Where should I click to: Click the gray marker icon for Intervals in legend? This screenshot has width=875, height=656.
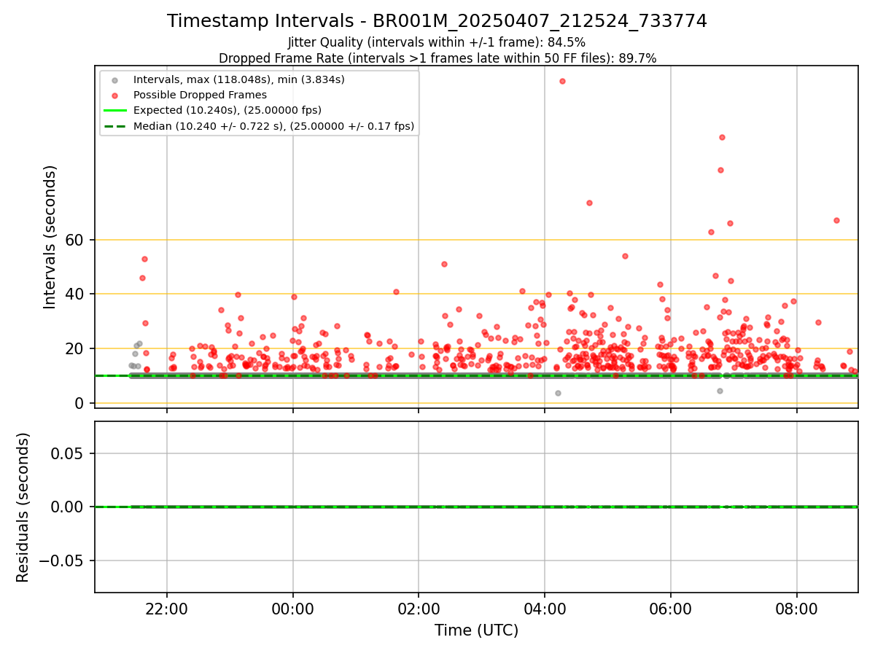(114, 79)
